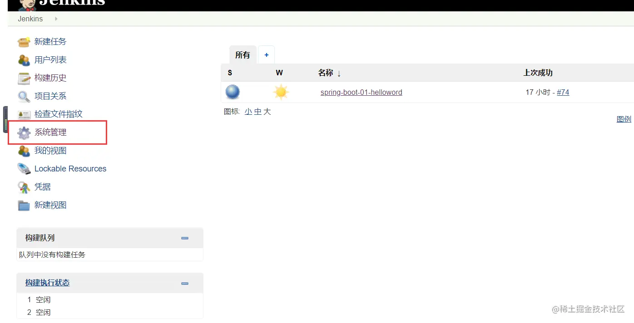
Task: Sort by 名称 column header
Action: click(x=330, y=73)
